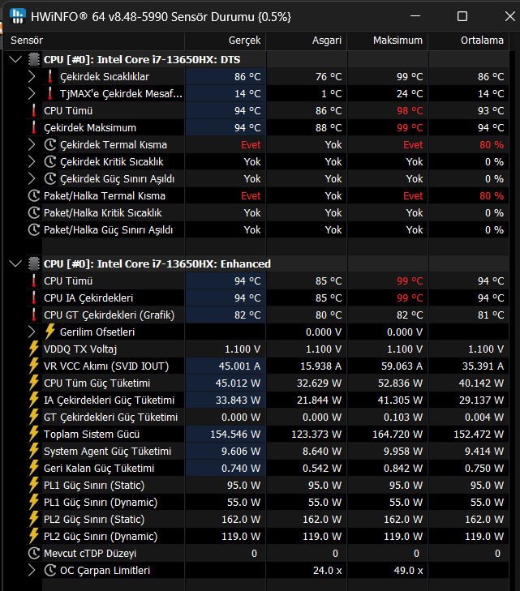
Task: Click clock icon for Paket/Halka Kritik Sıcaklık
Action: 34,213
